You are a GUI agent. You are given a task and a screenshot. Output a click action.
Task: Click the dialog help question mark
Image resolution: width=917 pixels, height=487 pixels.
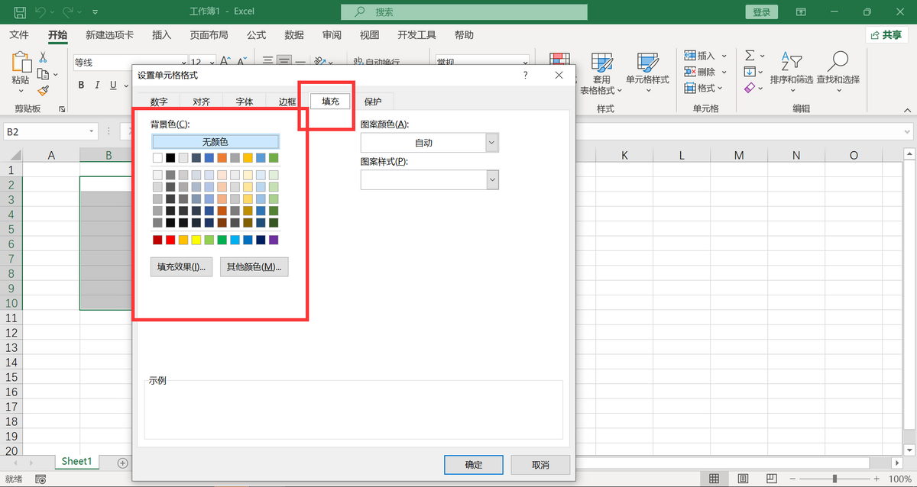point(526,75)
